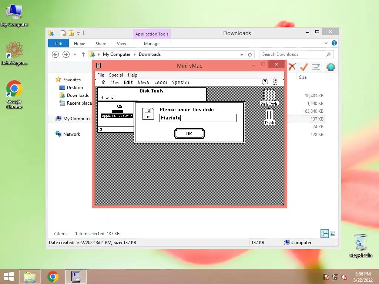Click the rename toolbar icon

(x=316, y=67)
